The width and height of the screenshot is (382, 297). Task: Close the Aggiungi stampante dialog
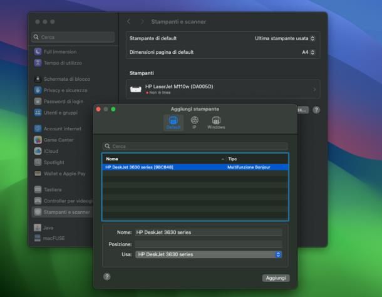coord(98,109)
